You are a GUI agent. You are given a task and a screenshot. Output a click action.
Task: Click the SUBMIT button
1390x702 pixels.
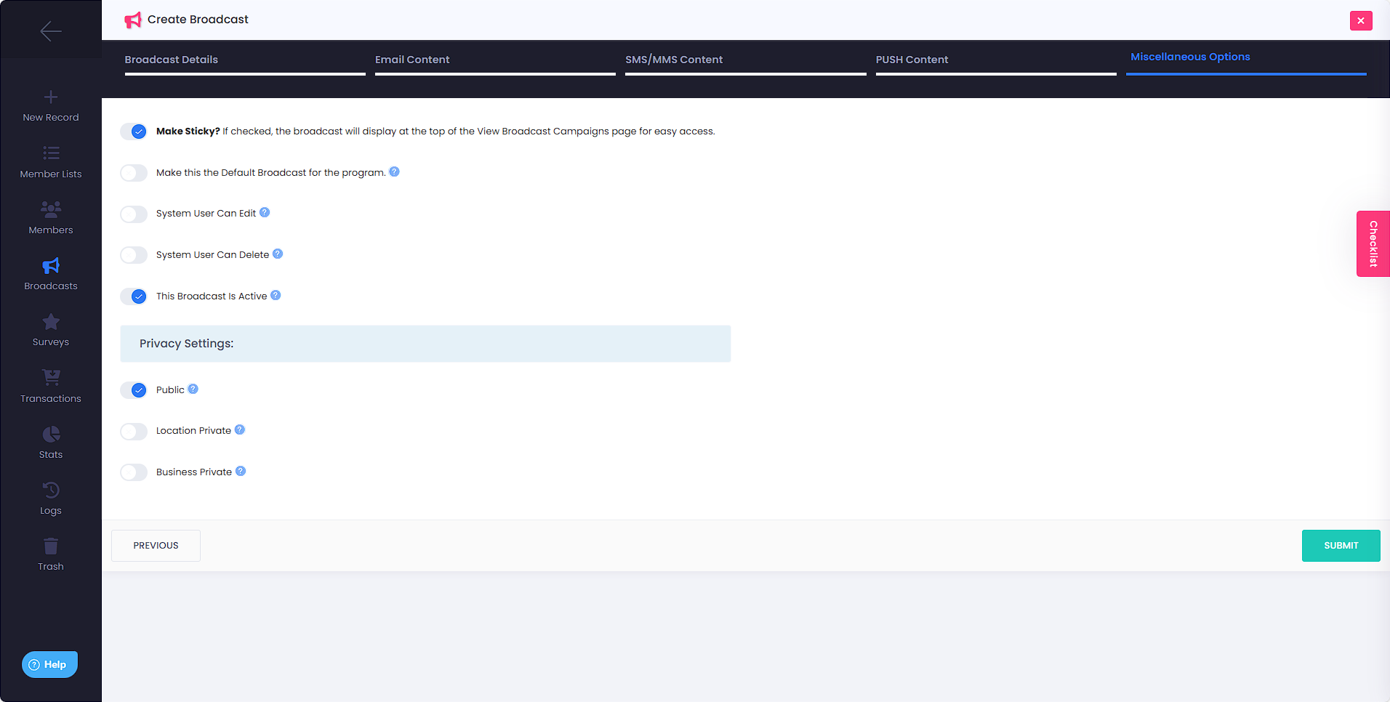(x=1341, y=546)
